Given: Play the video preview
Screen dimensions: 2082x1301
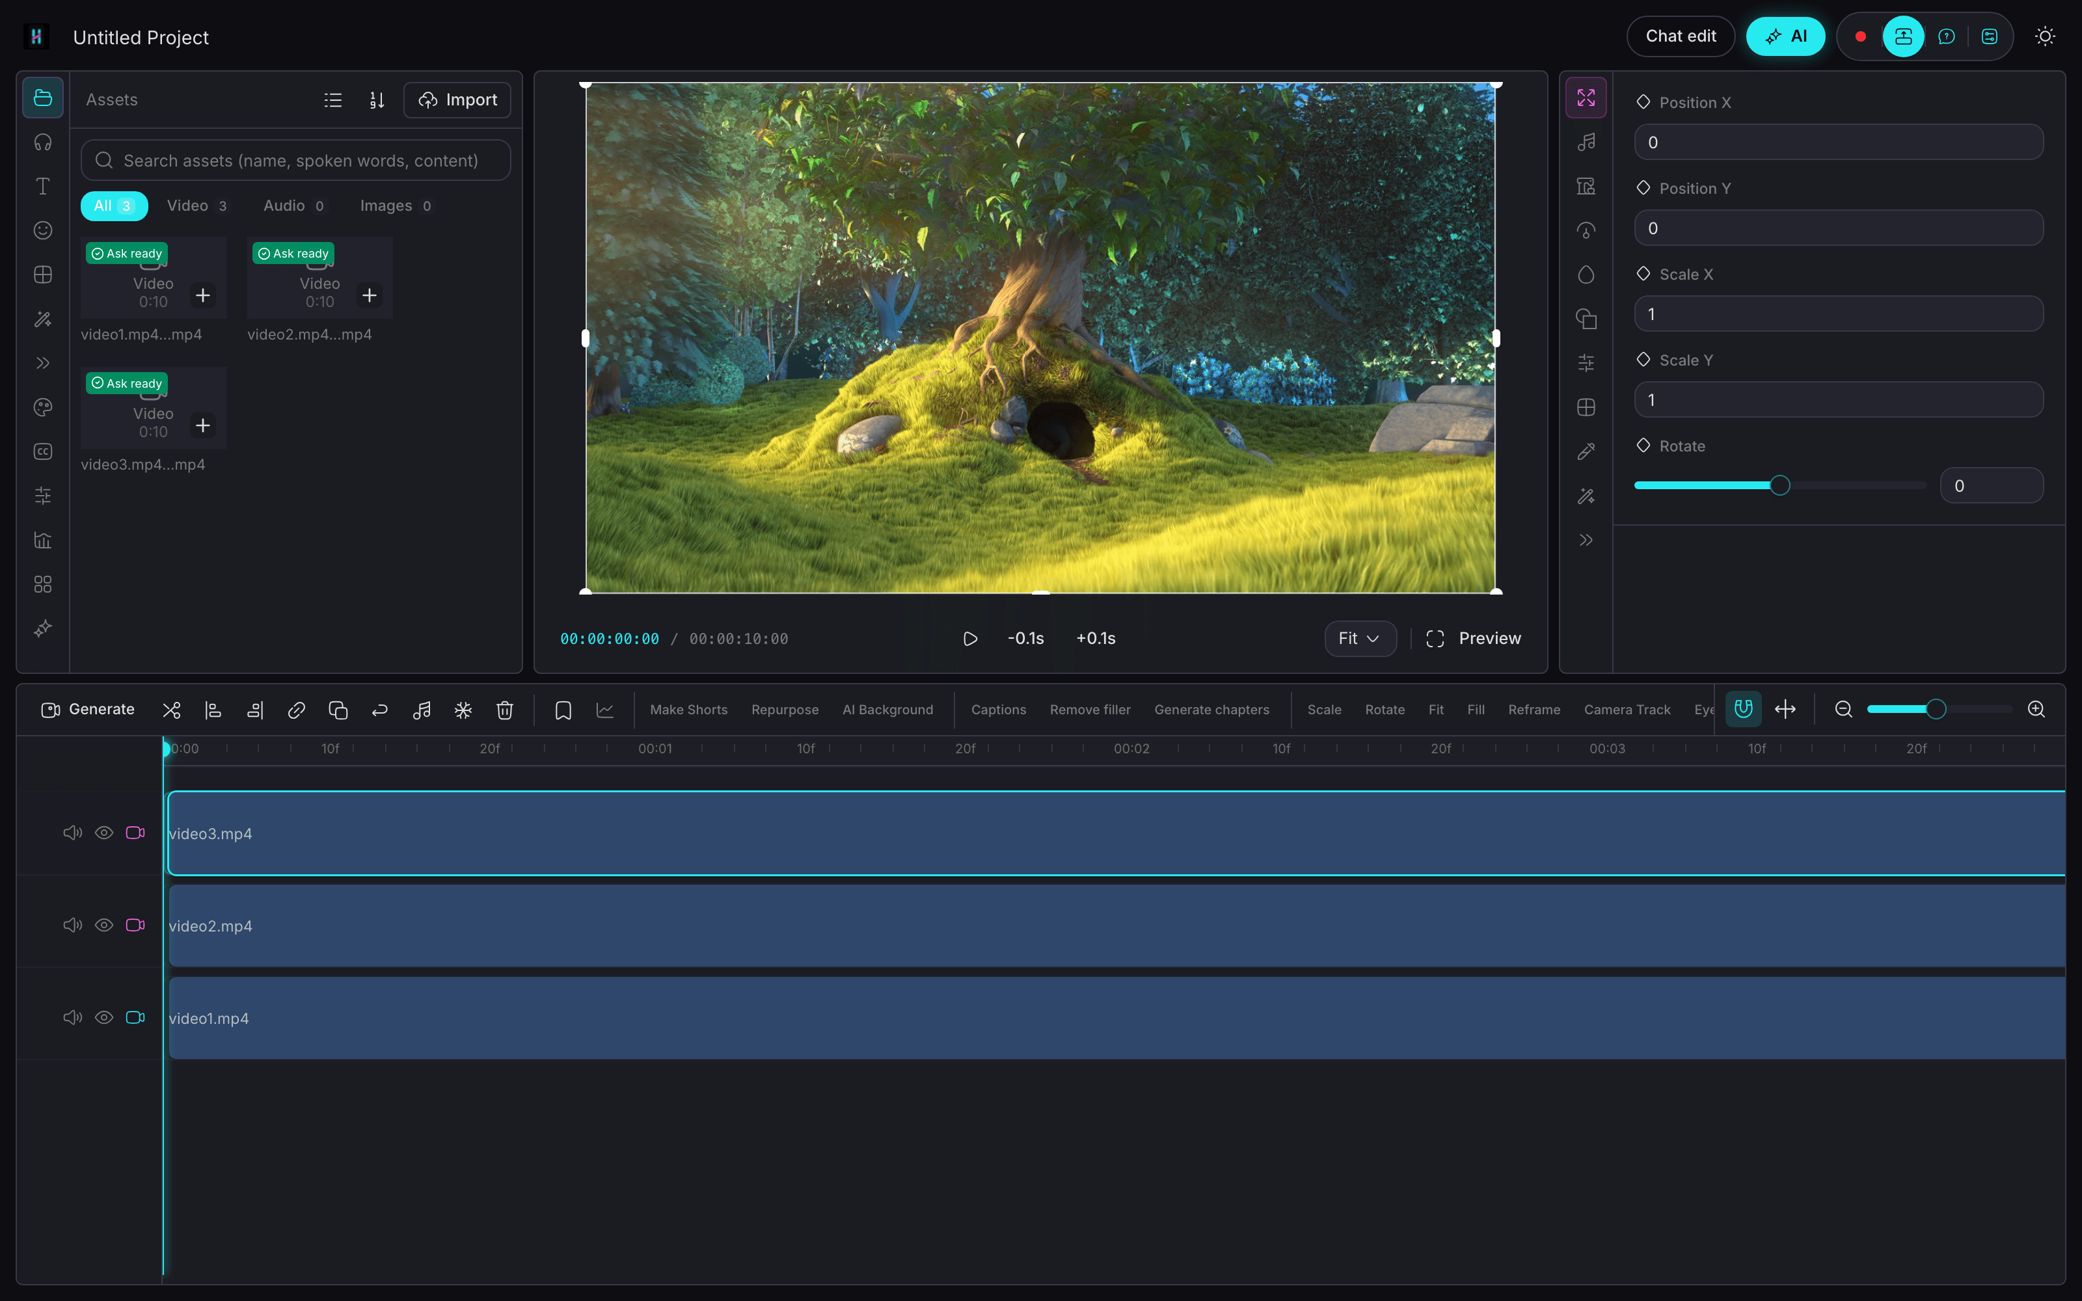Looking at the screenshot, I should 971,638.
